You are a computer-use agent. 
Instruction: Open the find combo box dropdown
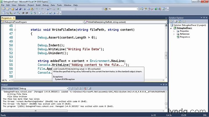coord(137,9)
